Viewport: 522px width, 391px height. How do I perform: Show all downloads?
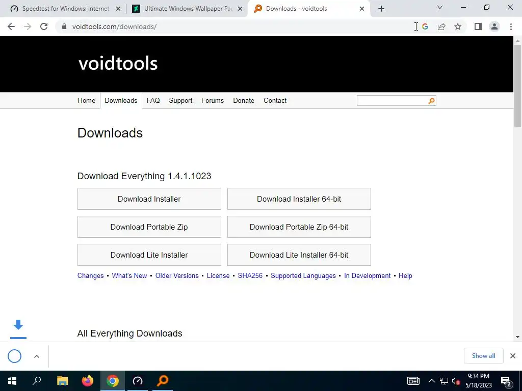coord(483,356)
